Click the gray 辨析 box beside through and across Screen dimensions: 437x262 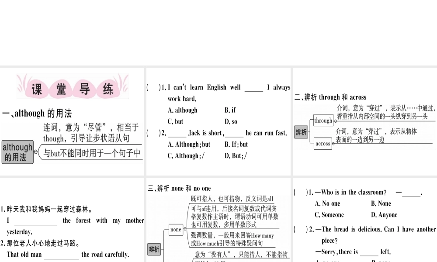pos(301,132)
